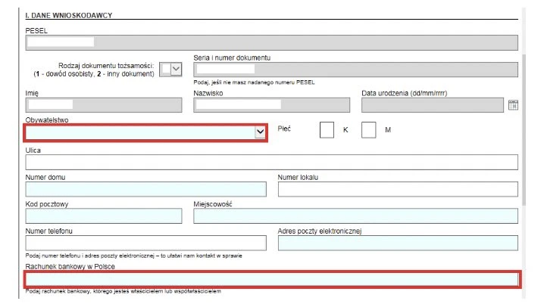544x307 pixels.
Task: Focus the Seria i numer dokumentu field
Action: [355, 70]
